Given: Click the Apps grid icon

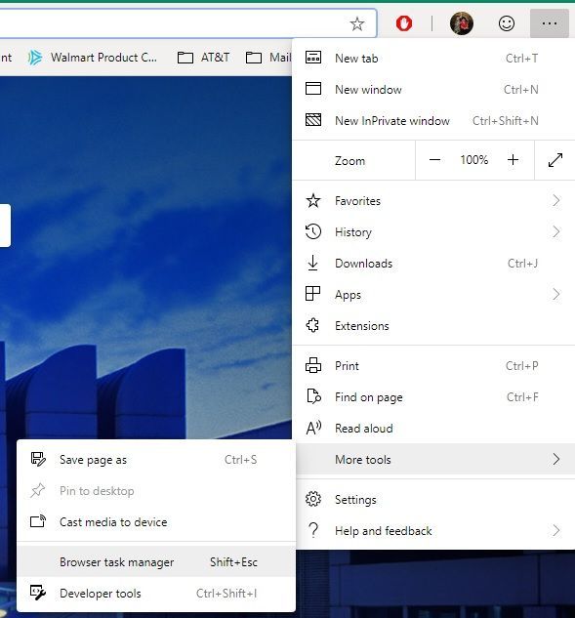Looking at the screenshot, I should [x=313, y=294].
